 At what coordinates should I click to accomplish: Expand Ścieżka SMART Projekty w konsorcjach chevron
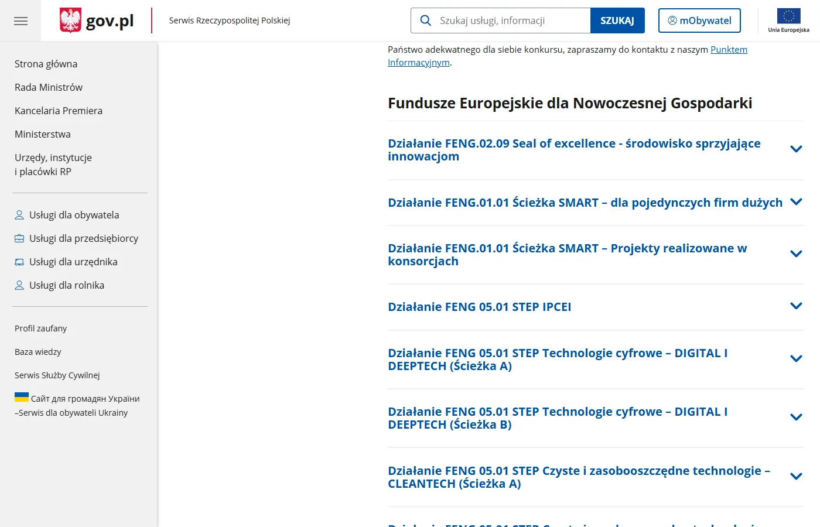tap(796, 254)
